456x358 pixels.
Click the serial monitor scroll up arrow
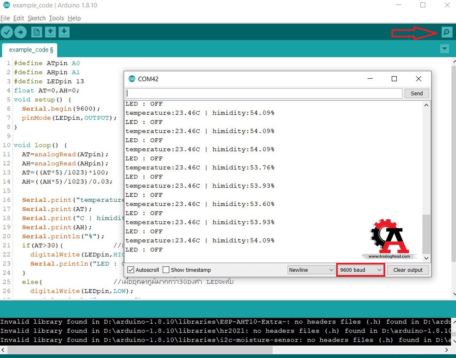click(426, 105)
